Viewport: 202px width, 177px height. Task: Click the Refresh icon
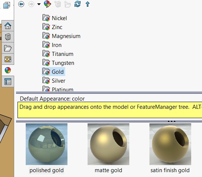point(78,4)
